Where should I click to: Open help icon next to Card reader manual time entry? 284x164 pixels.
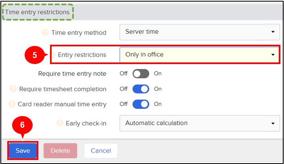[x=12, y=104]
